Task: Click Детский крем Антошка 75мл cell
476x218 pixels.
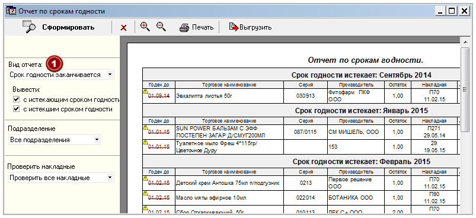Action: point(229,183)
